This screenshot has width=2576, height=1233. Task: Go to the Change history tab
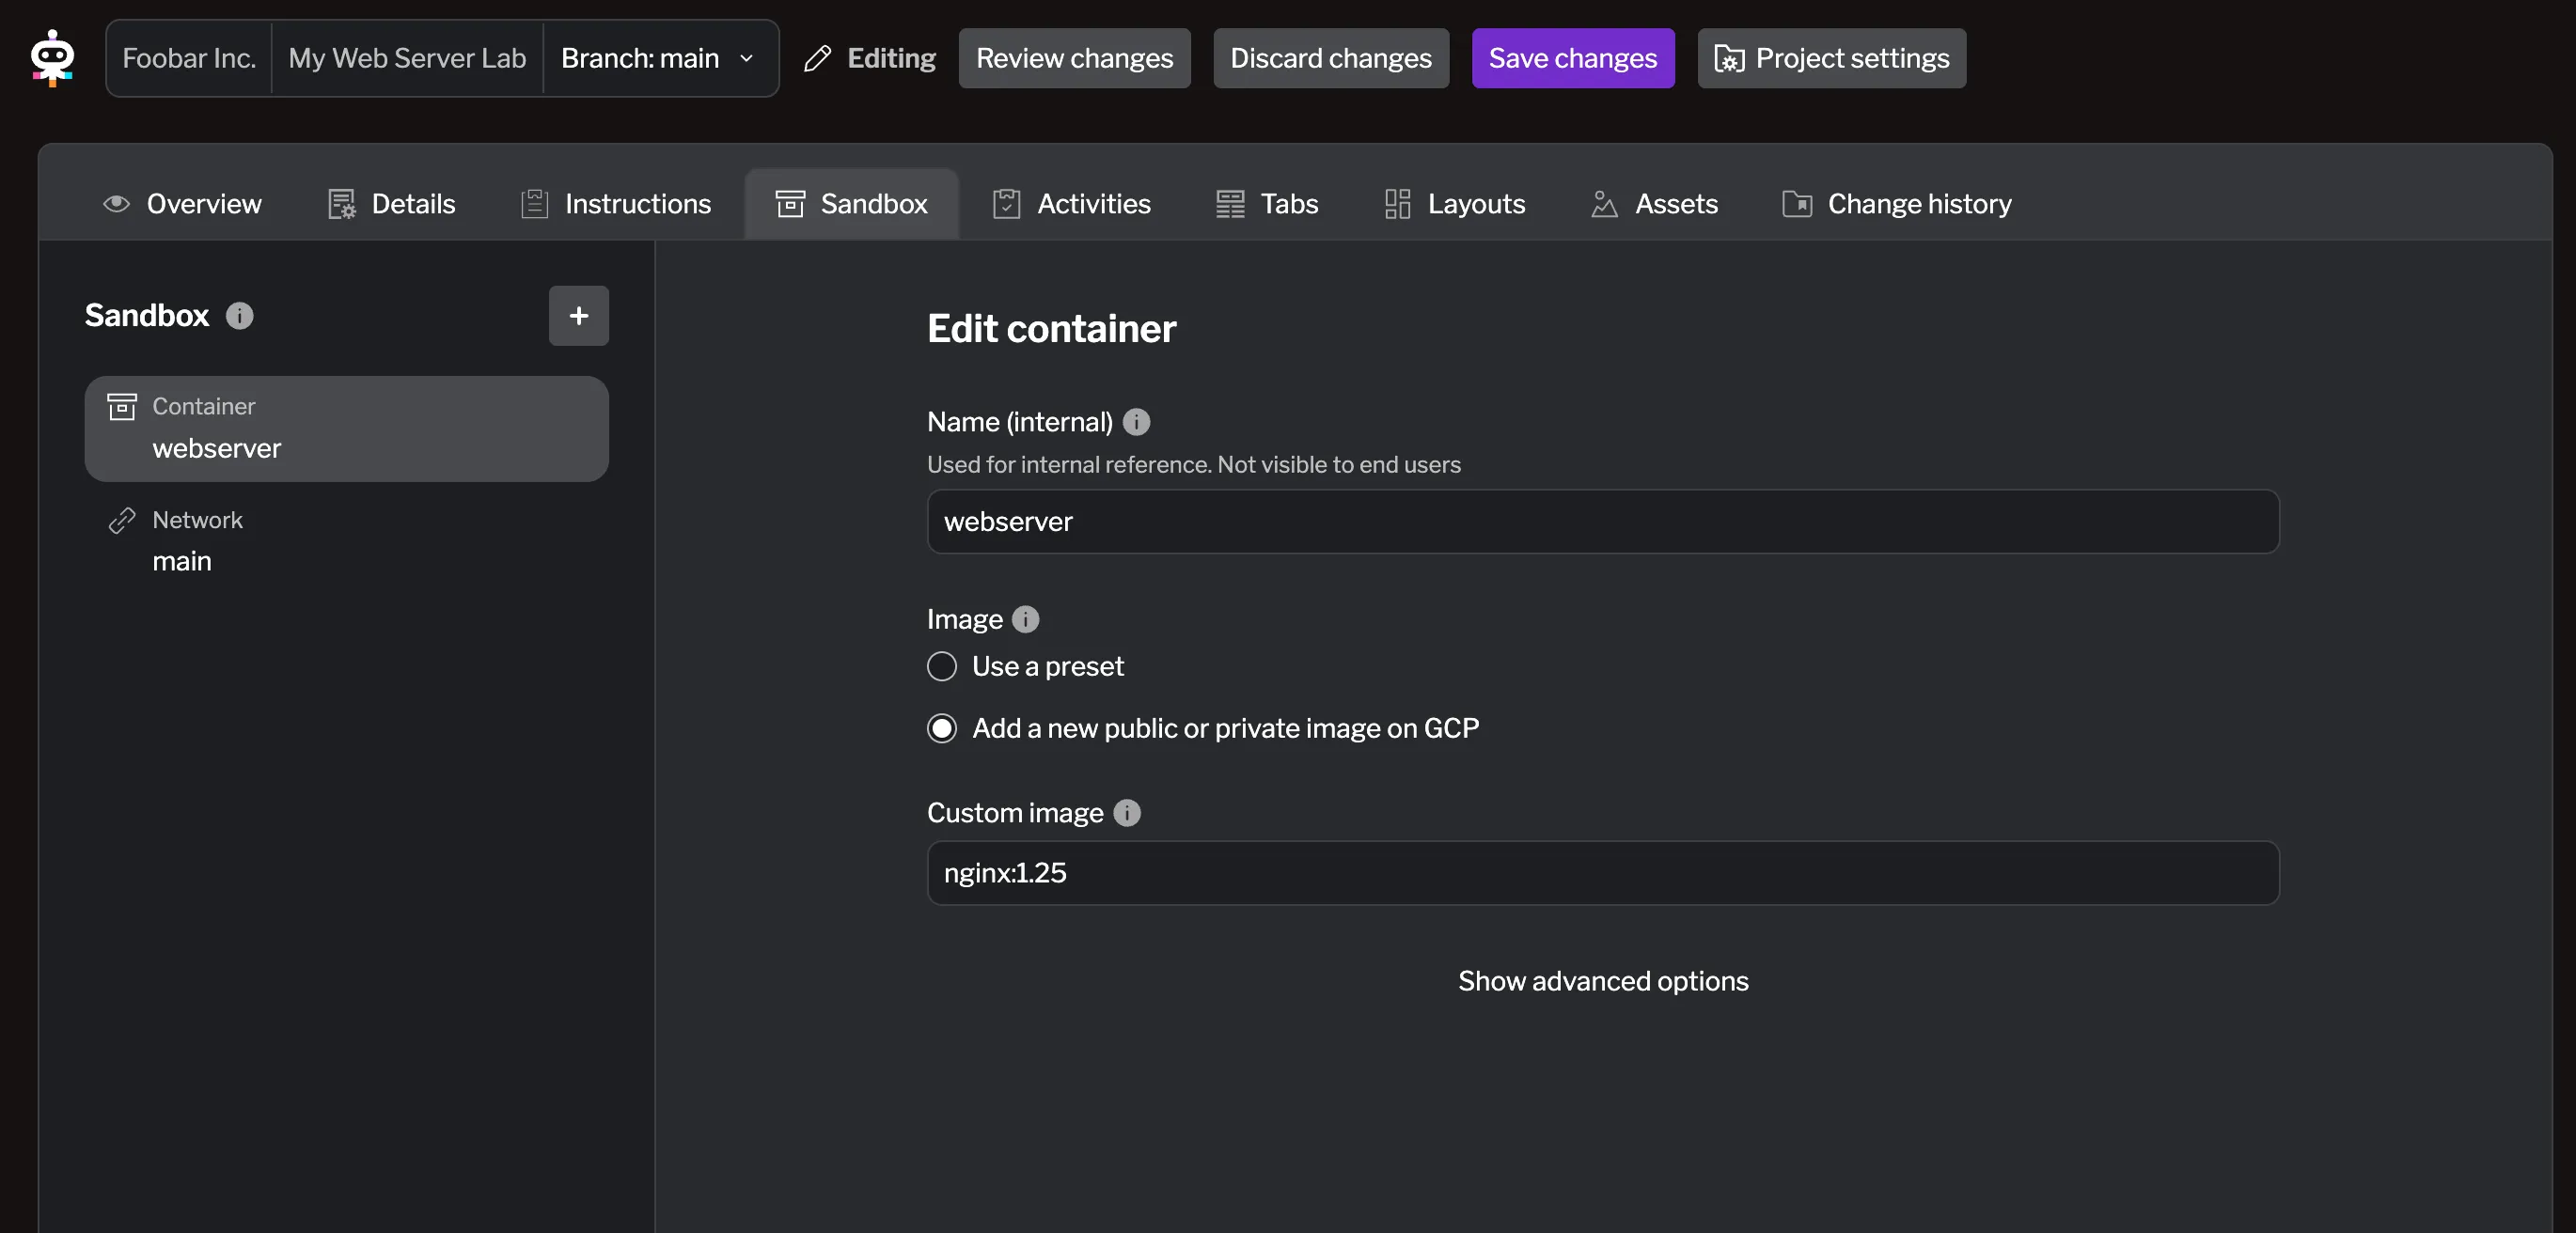tap(1896, 204)
